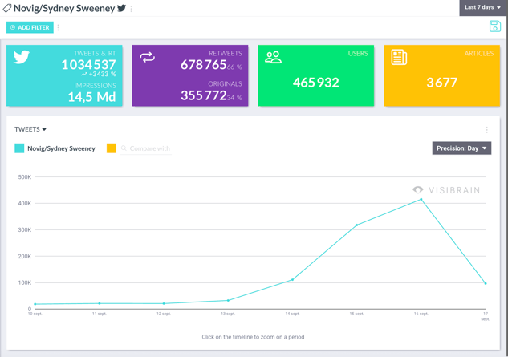Click the 3 677 articles count

[442, 83]
